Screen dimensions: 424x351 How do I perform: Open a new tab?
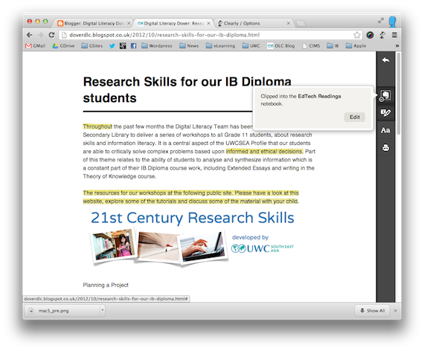coord(301,24)
